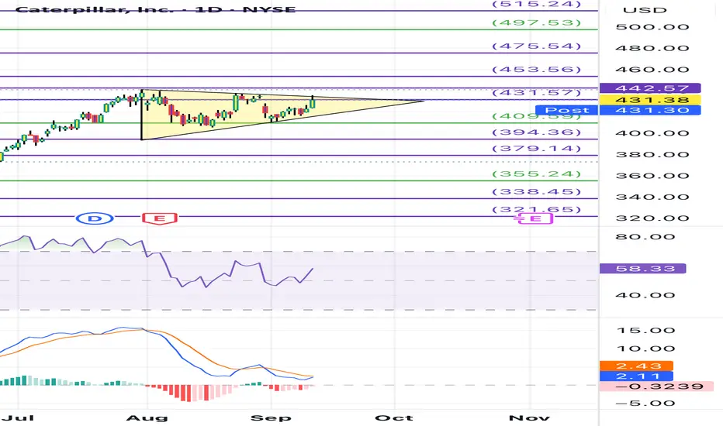Click the (475.54) level label
The height and width of the screenshot is (426, 723).
click(536, 46)
